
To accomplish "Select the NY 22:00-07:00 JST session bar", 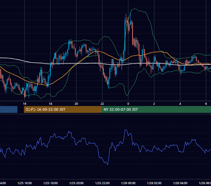I will (x=156, y=109).
